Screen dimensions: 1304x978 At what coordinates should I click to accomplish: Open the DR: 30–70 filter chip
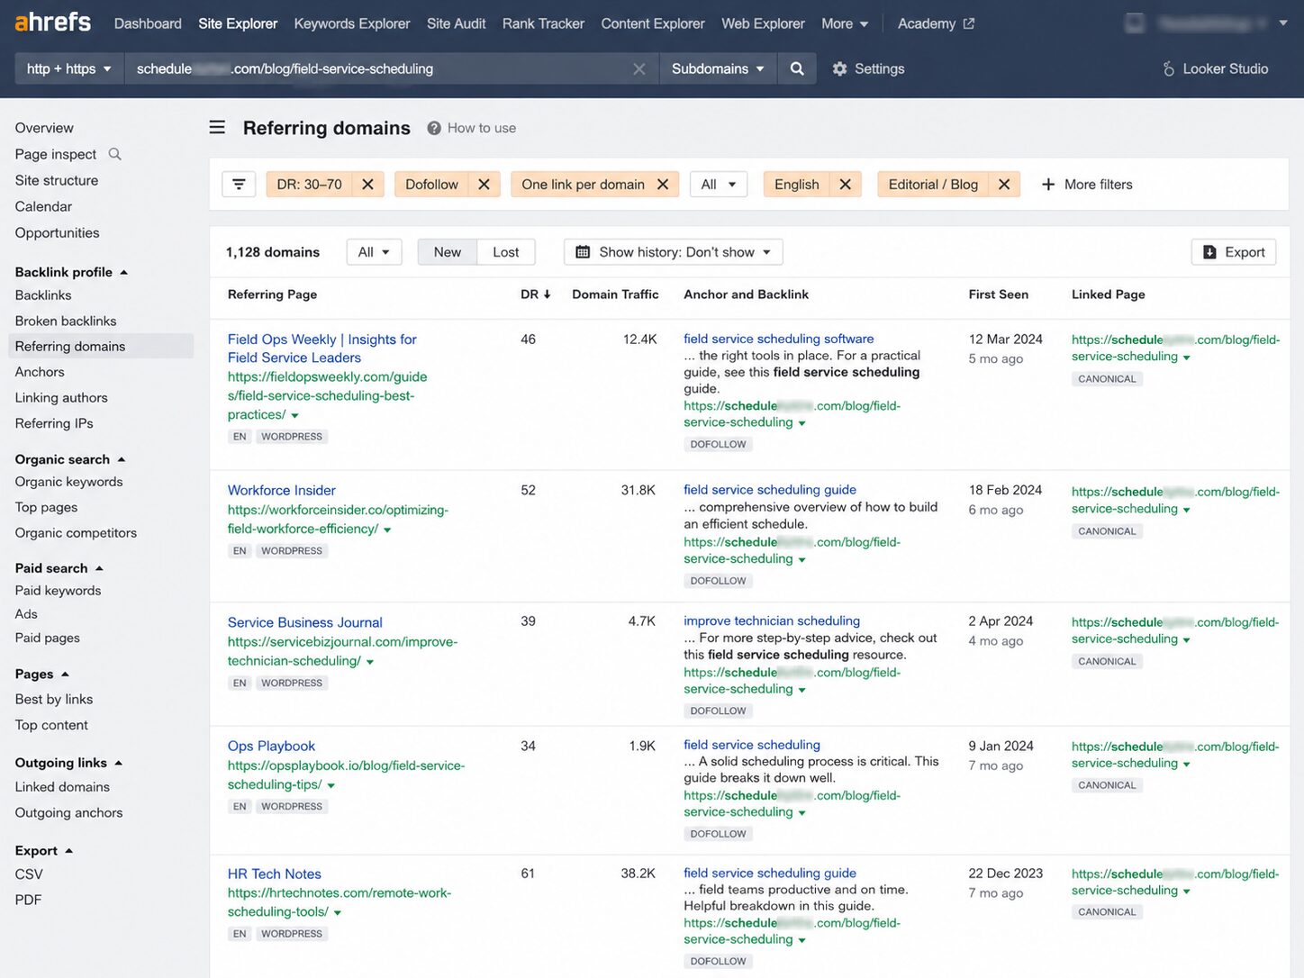[309, 184]
